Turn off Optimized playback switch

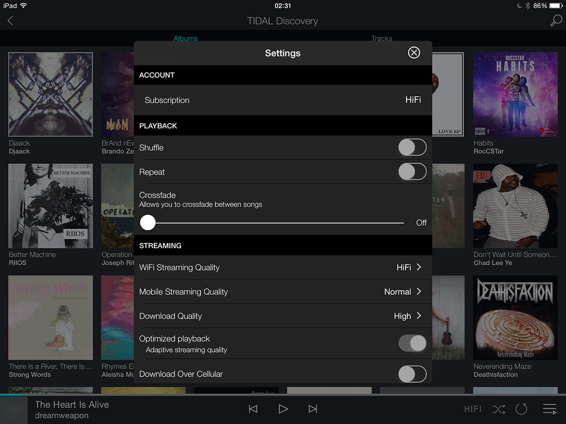tap(412, 343)
